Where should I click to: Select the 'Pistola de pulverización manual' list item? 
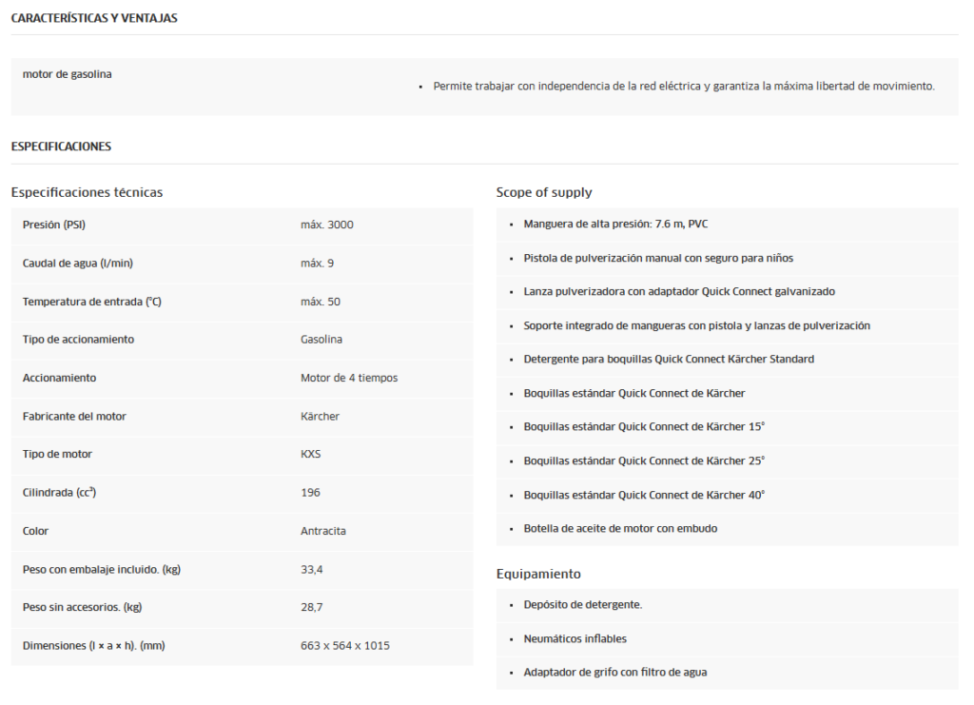(657, 258)
